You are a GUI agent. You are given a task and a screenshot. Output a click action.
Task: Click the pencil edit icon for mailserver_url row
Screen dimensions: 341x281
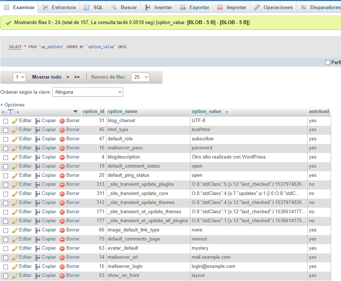[x=15, y=257]
